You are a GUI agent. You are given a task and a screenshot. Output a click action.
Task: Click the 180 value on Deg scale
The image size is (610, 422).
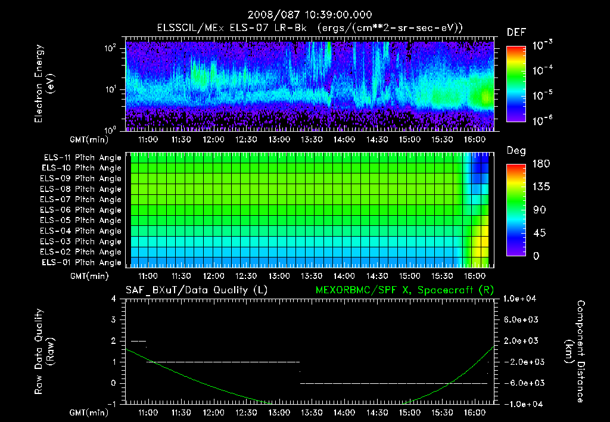point(541,164)
